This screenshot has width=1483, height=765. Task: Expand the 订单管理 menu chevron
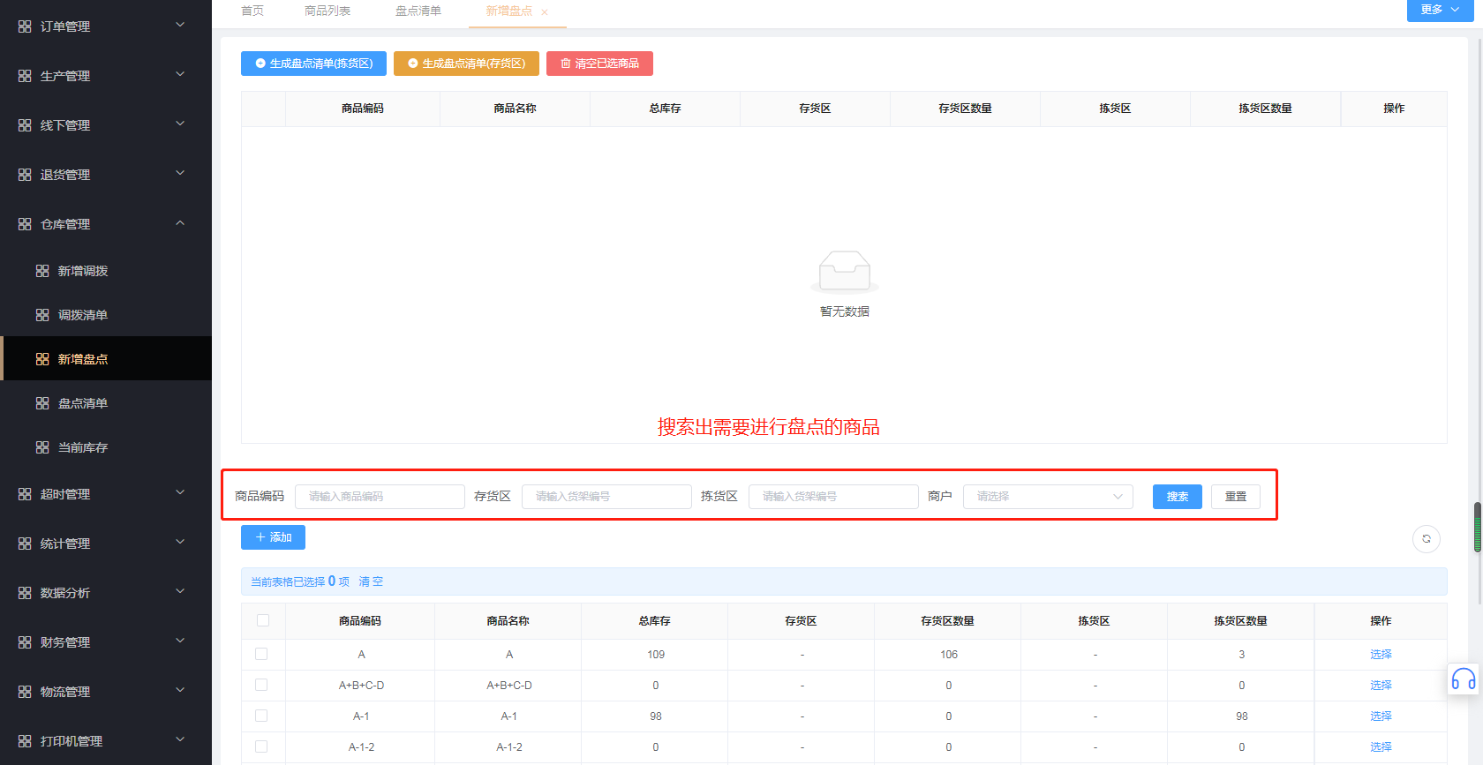tap(180, 25)
